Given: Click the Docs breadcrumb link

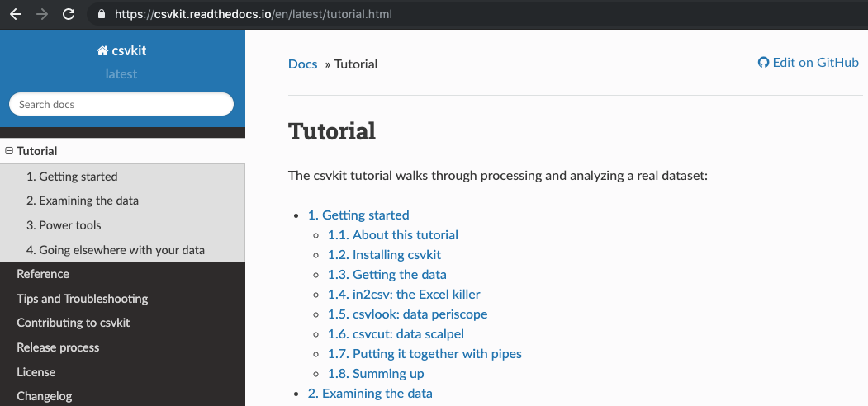Looking at the screenshot, I should click(x=303, y=64).
